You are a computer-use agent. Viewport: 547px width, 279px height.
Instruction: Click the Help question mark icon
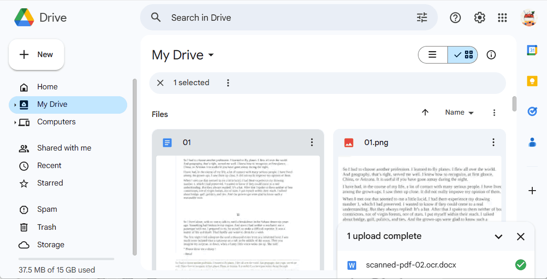tap(455, 17)
